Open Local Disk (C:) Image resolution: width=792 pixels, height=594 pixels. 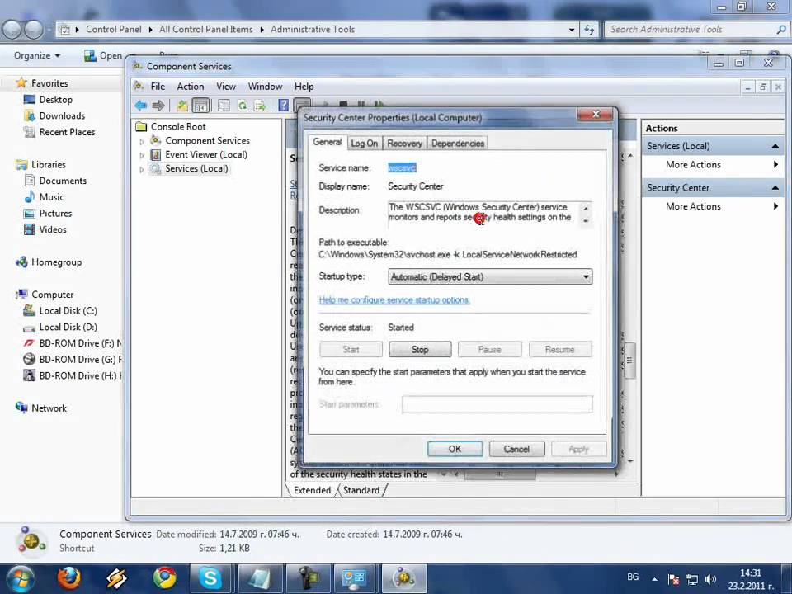click(x=60, y=311)
